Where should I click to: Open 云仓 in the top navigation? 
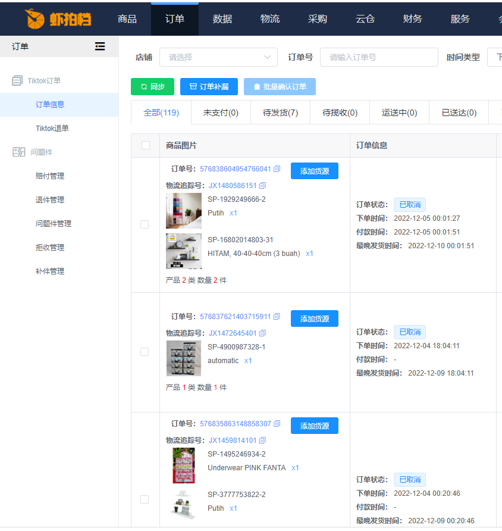tap(365, 19)
